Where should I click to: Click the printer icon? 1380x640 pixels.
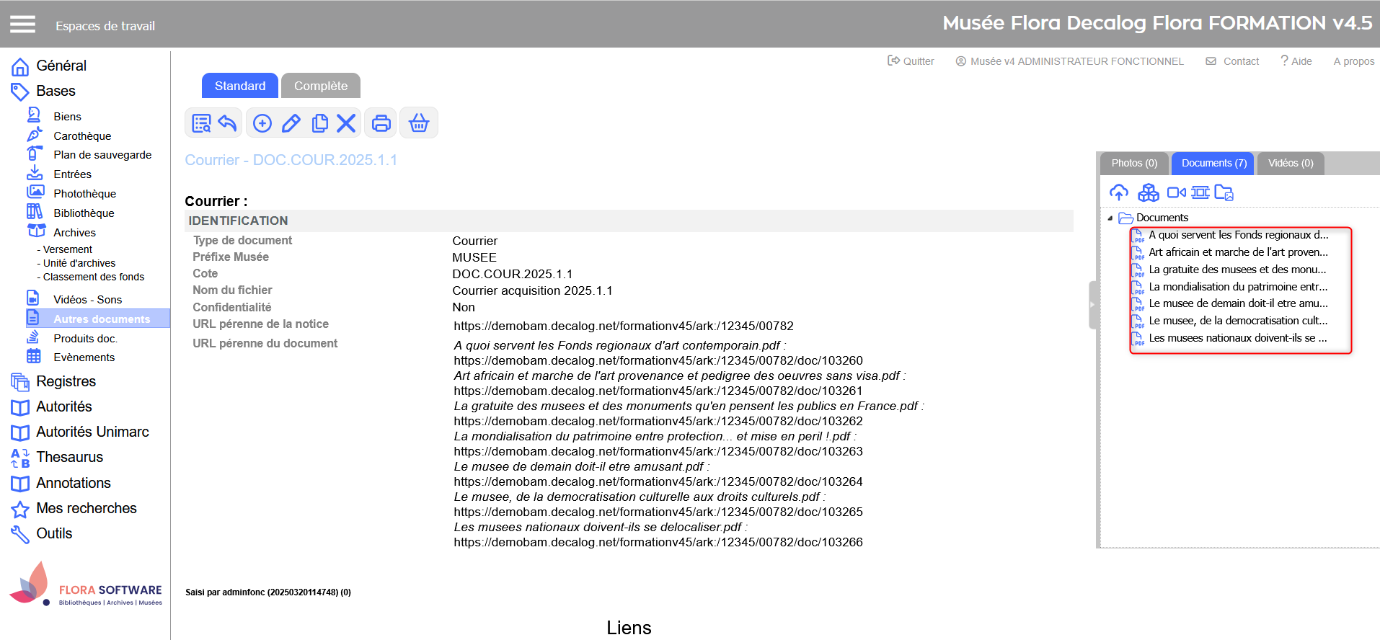[x=381, y=123]
